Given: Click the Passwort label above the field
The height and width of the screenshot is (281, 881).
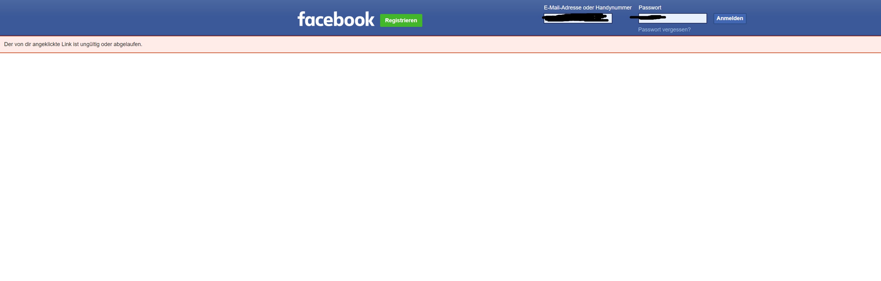Looking at the screenshot, I should 650,8.
